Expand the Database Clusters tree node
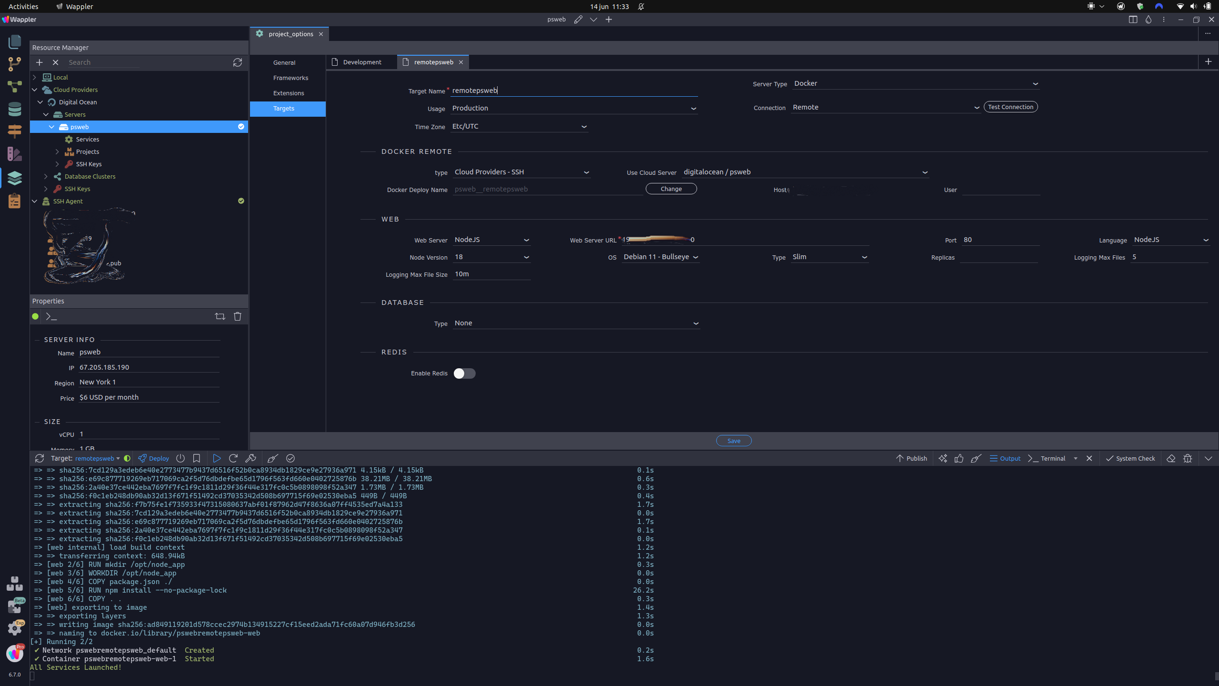 click(x=46, y=176)
